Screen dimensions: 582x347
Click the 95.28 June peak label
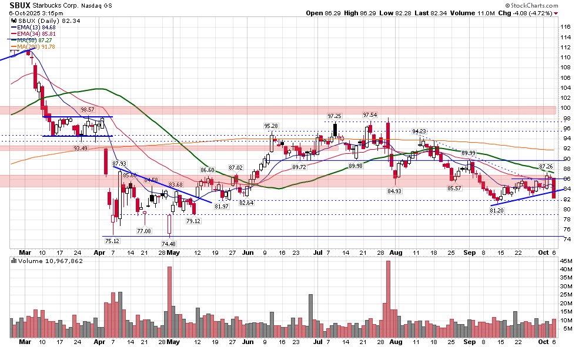[271, 126]
